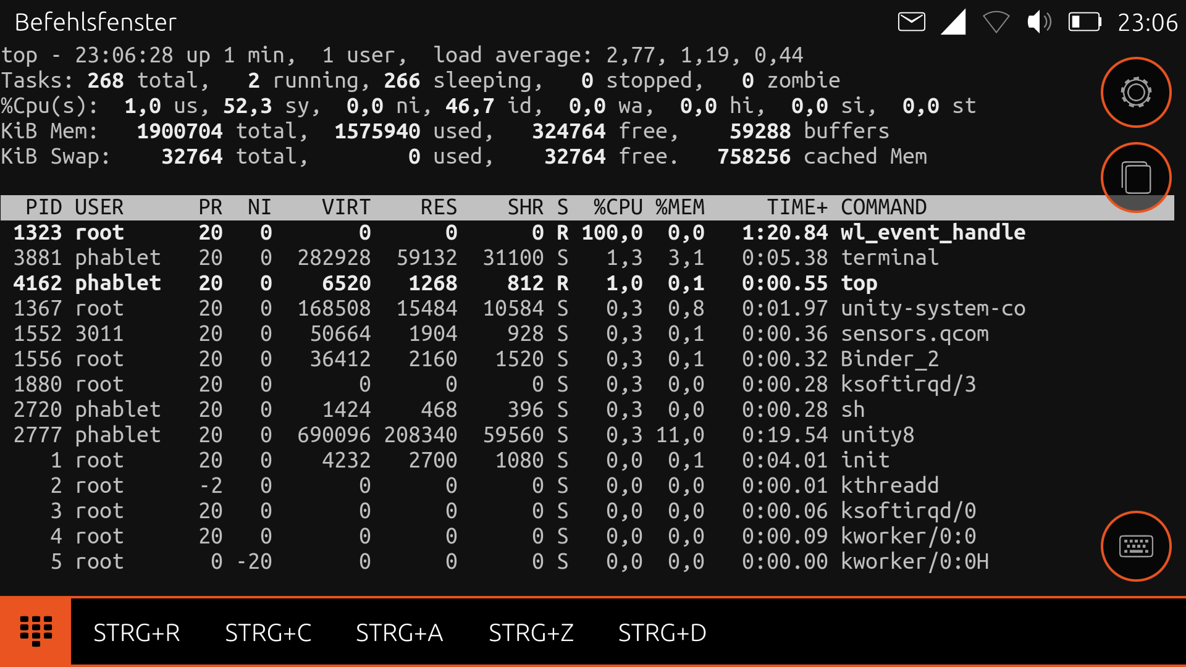Tap the Befehlsfenster title
This screenshot has height=667, width=1186.
pos(96,23)
